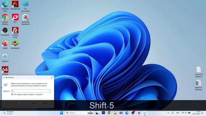Launch the OCCT desktop shortcut
Image resolution: width=206 pixels, height=116 pixels.
[15, 18]
